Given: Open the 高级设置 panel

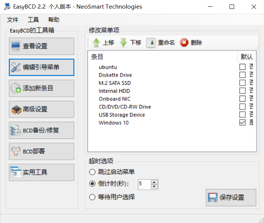Looking at the screenshot, I should (42, 109).
